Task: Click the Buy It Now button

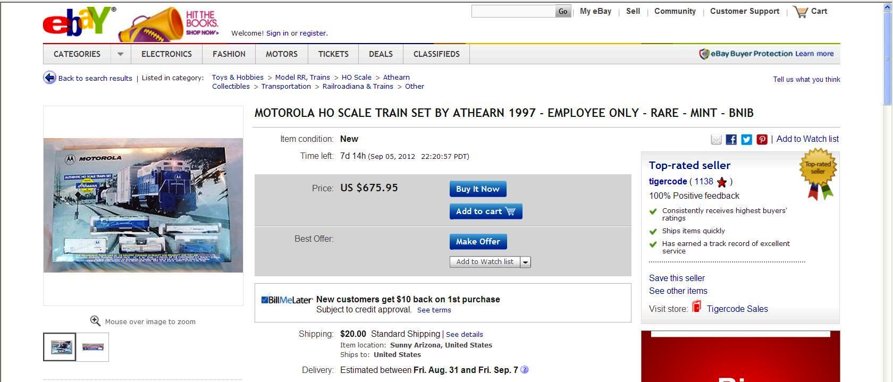Action: 478,189
